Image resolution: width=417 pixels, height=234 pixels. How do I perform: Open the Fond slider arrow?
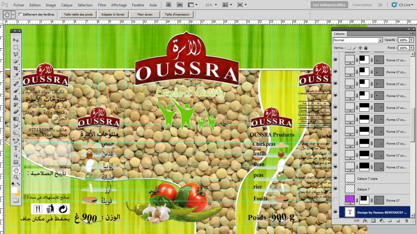click(x=412, y=48)
